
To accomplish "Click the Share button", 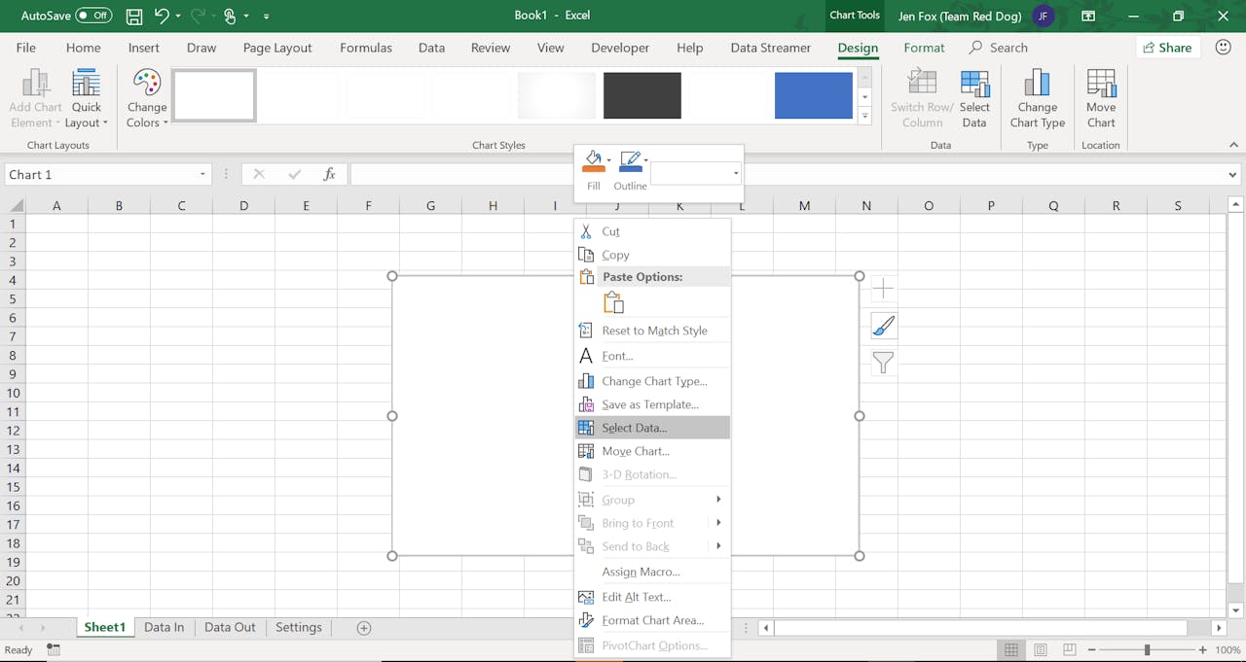I will (x=1167, y=48).
